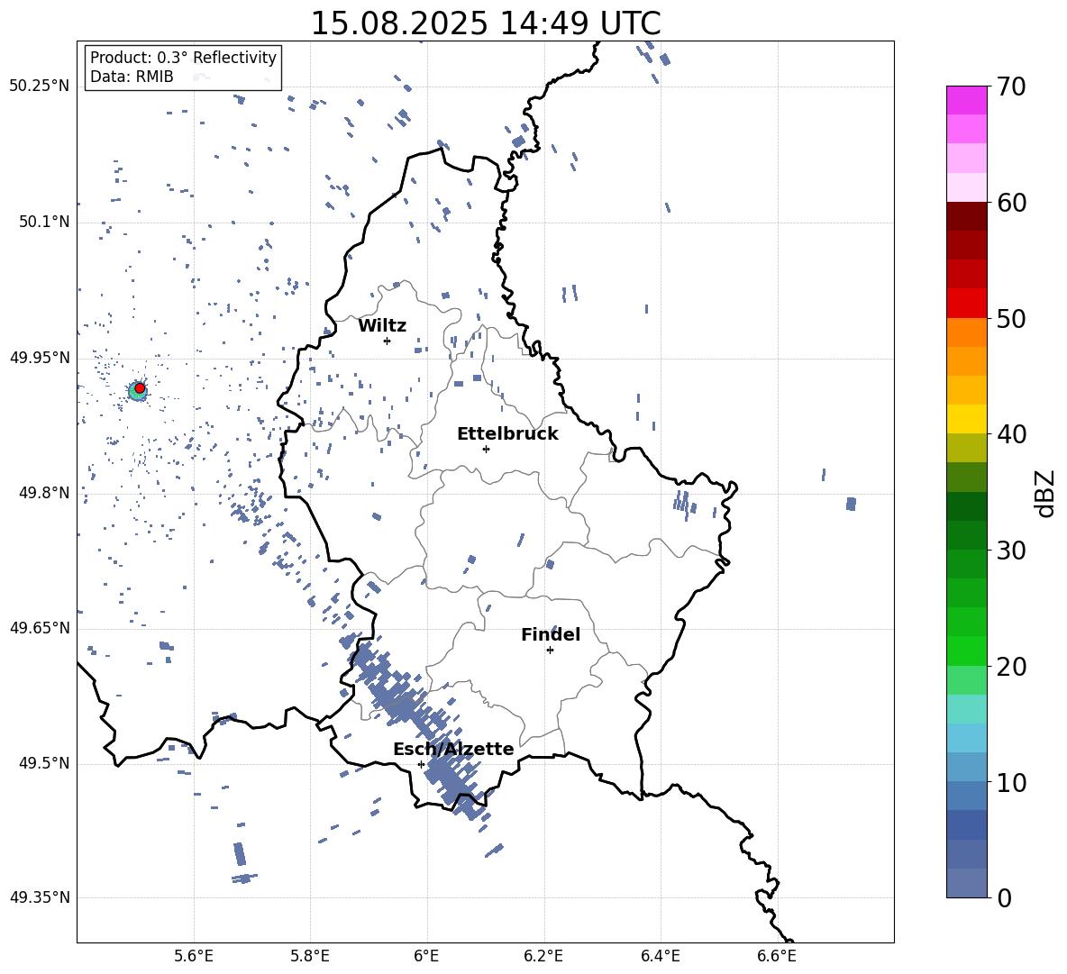Click the magenta swatch at top of colorbar
The image size is (1067, 974).
967,101
